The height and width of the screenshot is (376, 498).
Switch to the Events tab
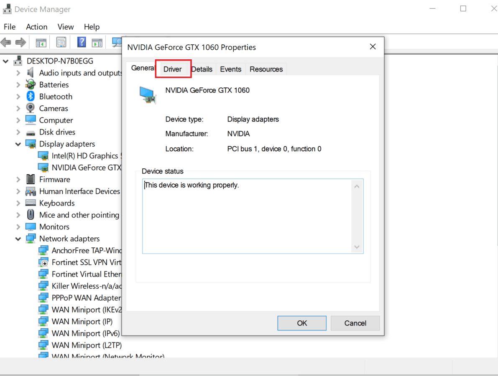(230, 69)
